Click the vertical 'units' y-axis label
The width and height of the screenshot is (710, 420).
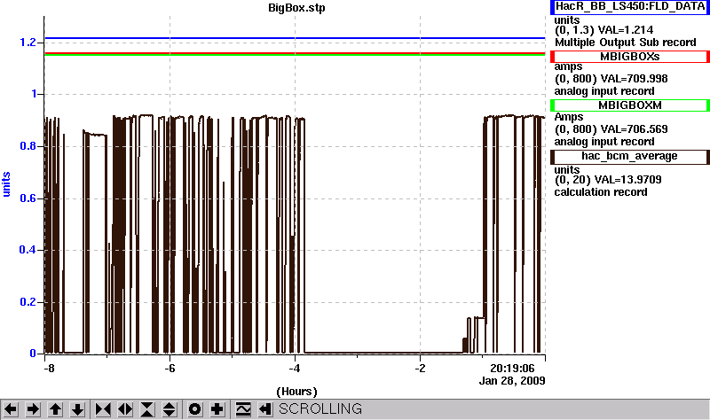pos(6,184)
